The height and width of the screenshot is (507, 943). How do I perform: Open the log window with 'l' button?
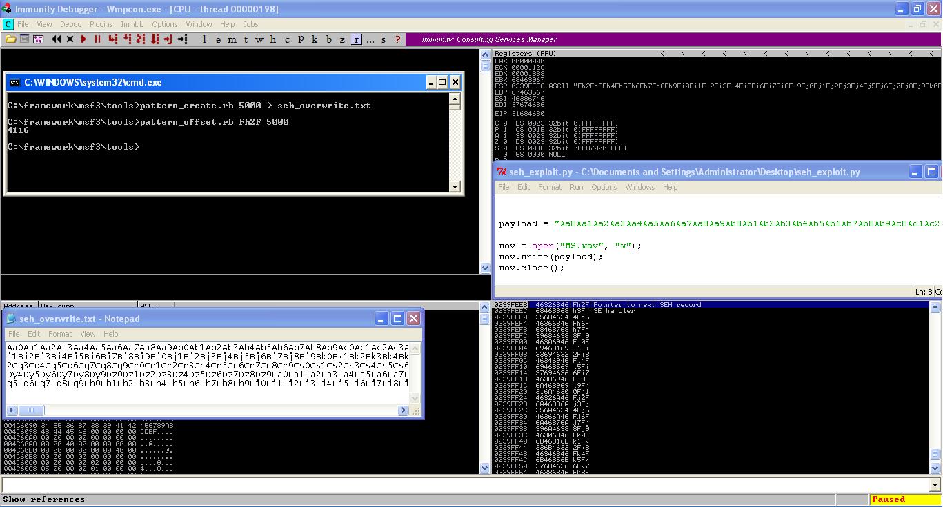(x=204, y=39)
